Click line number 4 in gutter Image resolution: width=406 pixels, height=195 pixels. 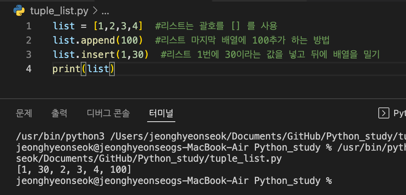point(29,69)
